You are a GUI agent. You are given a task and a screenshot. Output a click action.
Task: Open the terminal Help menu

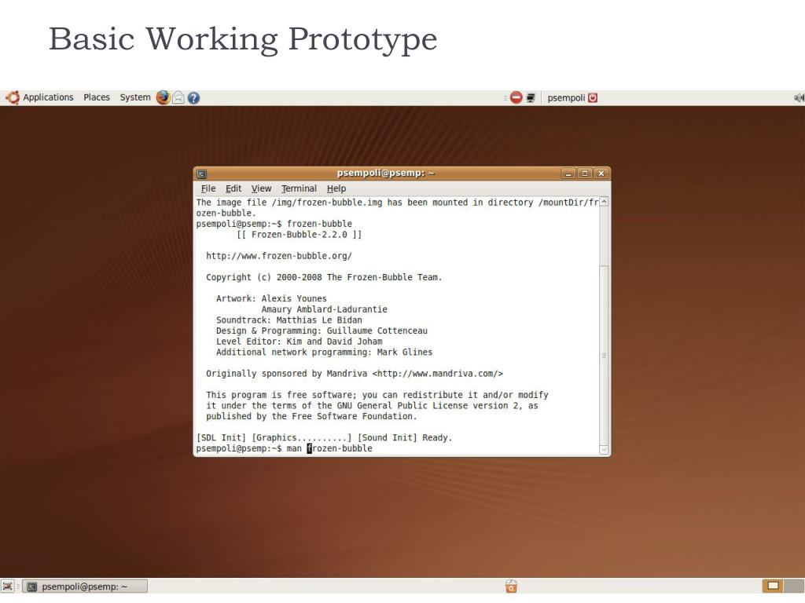click(x=336, y=188)
